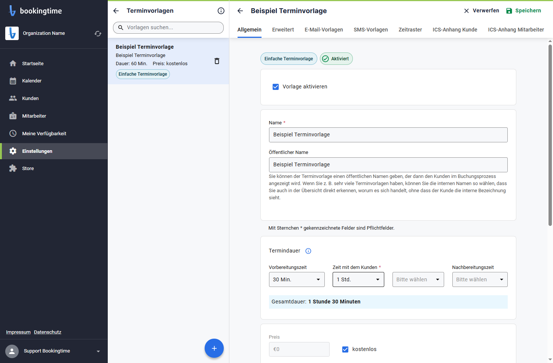Click the organization sync refresh icon

[98, 33]
